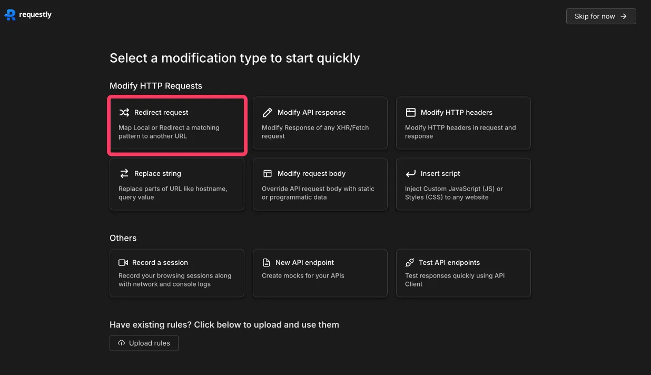
Task: Click the Test API endpoints plug icon
Action: tap(410, 262)
